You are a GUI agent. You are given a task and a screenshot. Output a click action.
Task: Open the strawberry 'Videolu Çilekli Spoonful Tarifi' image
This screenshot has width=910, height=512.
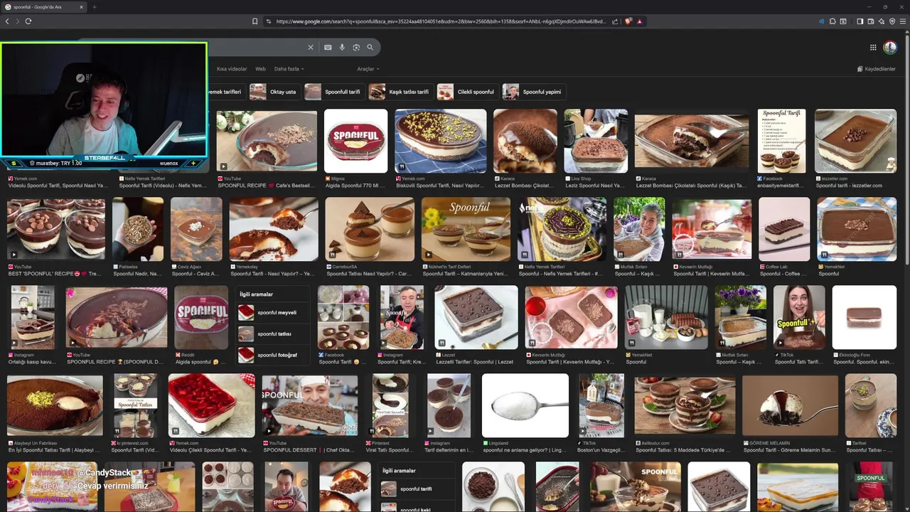pos(211,405)
